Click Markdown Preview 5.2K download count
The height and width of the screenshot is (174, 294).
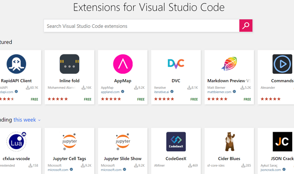point(246,87)
